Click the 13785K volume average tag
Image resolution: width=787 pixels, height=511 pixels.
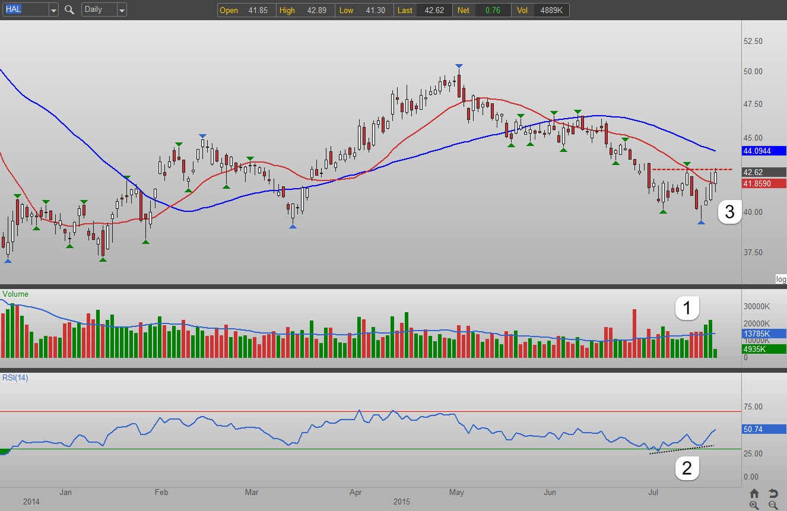point(764,334)
